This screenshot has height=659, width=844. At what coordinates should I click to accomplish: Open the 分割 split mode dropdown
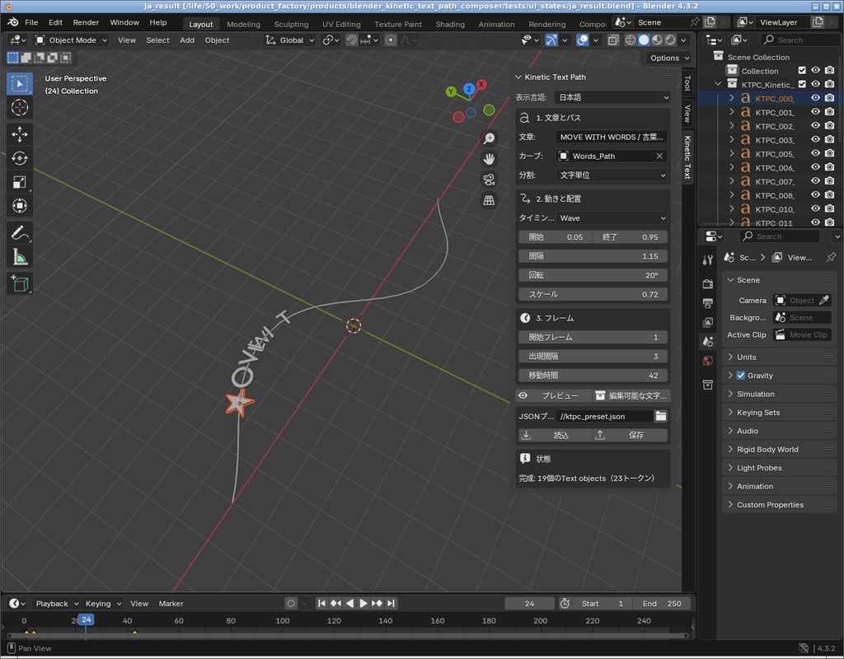pyautogui.click(x=612, y=175)
